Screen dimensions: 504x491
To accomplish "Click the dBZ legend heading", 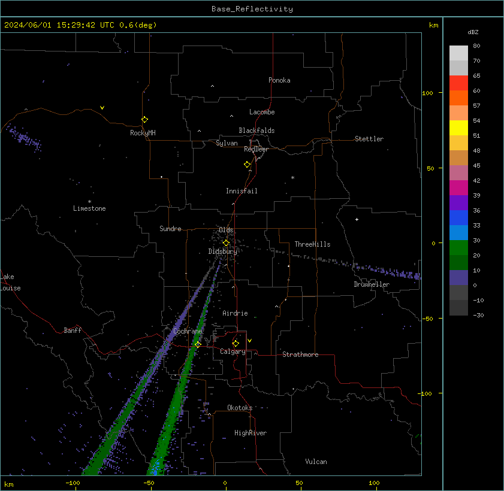I will coord(473,32).
